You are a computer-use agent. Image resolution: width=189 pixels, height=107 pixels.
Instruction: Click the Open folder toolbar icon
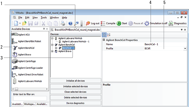click(x=24, y=23)
